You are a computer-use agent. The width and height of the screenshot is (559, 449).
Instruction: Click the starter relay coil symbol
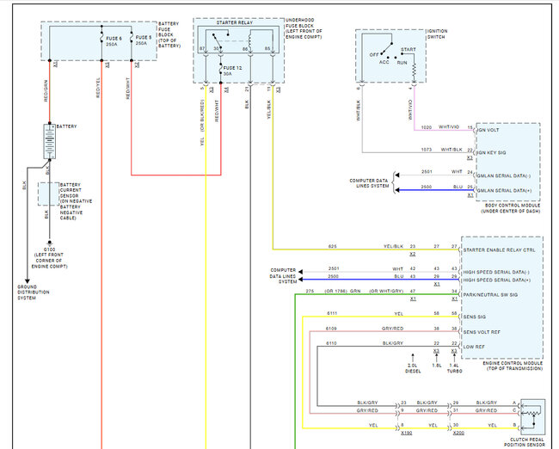(x=250, y=41)
